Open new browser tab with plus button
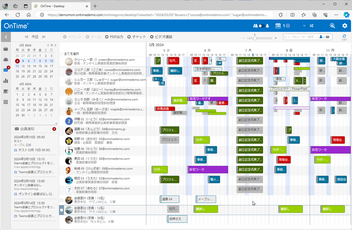Viewport: 352px width, 230px height. click(x=95, y=6)
